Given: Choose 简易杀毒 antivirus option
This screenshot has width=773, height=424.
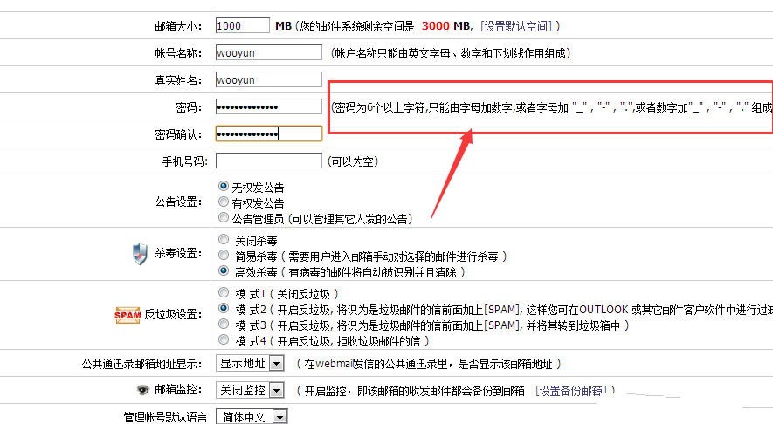Looking at the screenshot, I should click(224, 256).
